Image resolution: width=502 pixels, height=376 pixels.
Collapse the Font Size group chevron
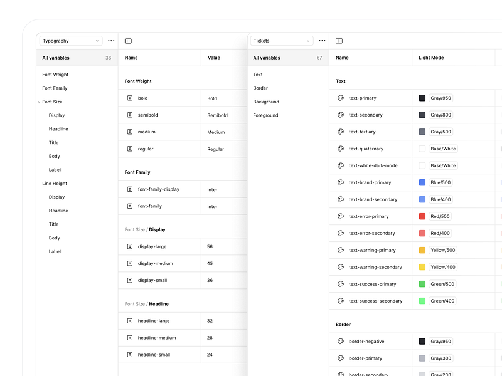[x=39, y=102]
